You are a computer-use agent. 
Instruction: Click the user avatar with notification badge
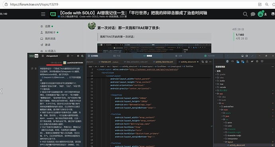click(260, 14)
